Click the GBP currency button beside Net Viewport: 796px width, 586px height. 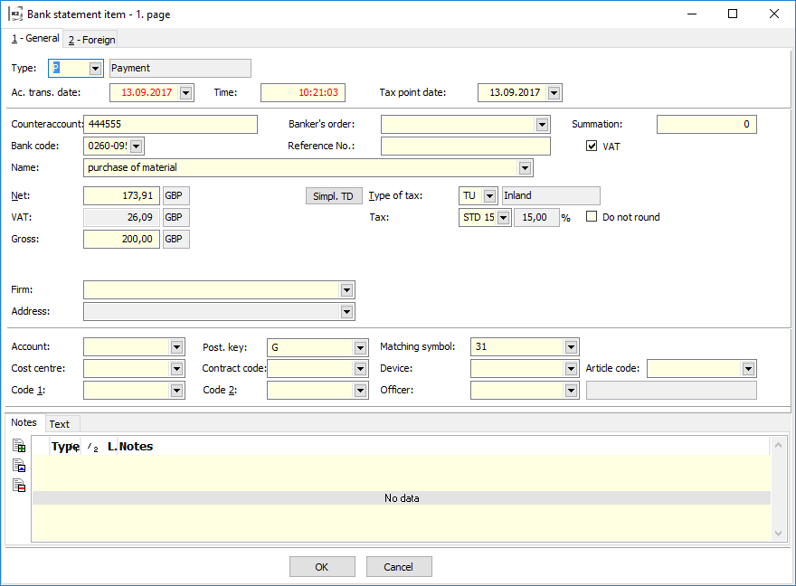(176, 196)
